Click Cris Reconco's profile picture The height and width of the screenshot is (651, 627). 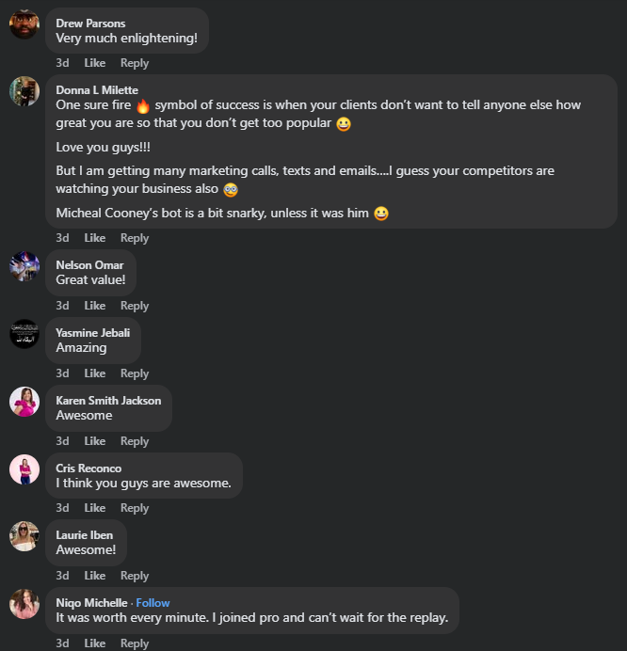(24, 469)
